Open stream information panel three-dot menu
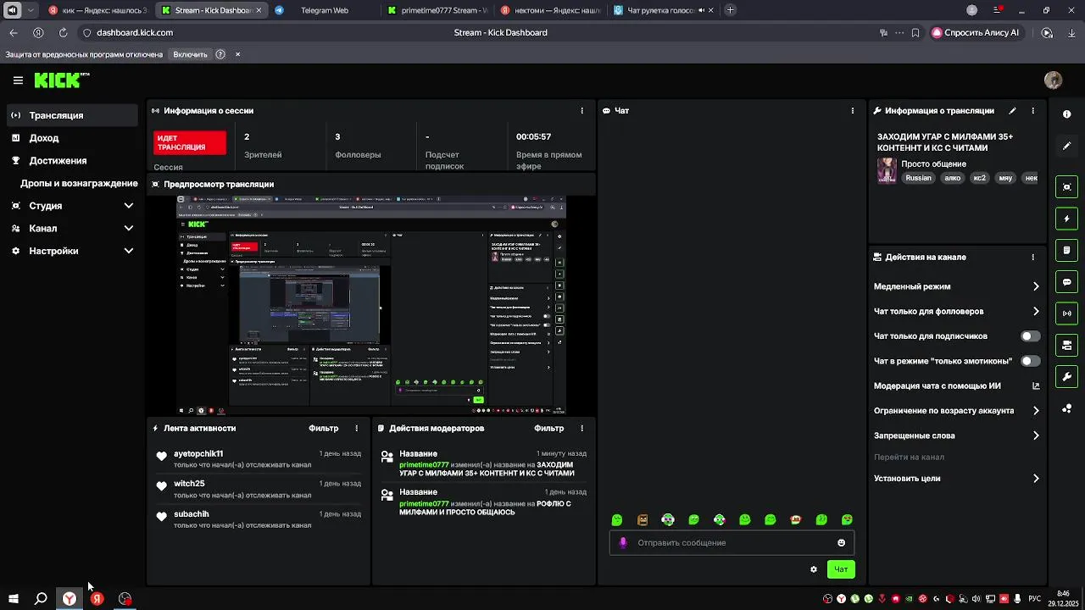 click(x=1032, y=111)
